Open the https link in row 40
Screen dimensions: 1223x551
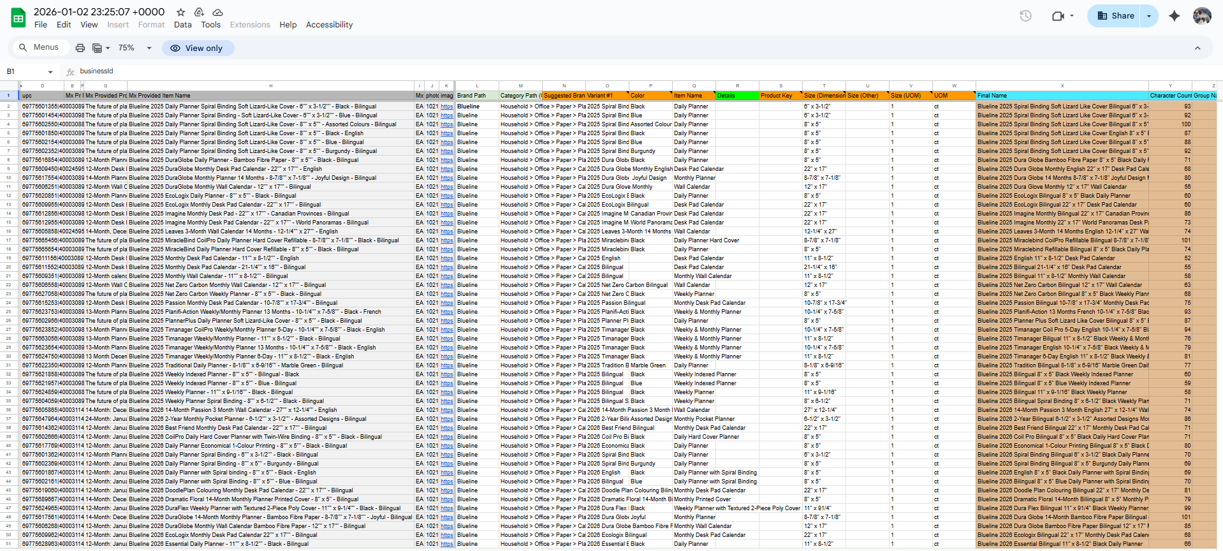[447, 446]
